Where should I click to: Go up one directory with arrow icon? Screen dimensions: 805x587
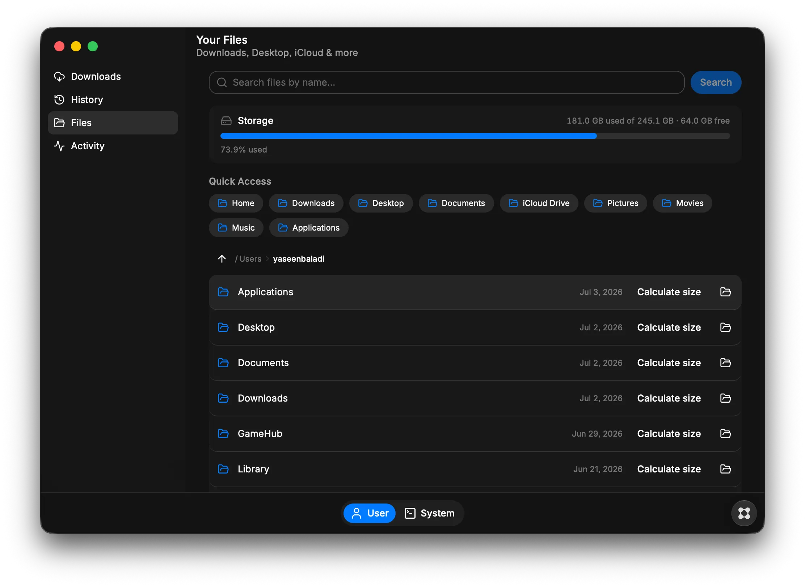[222, 259]
